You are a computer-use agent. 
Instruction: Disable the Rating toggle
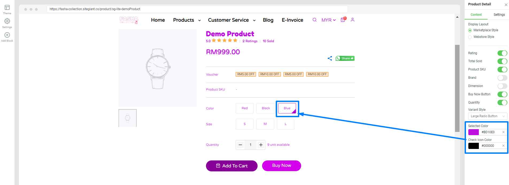502,53
